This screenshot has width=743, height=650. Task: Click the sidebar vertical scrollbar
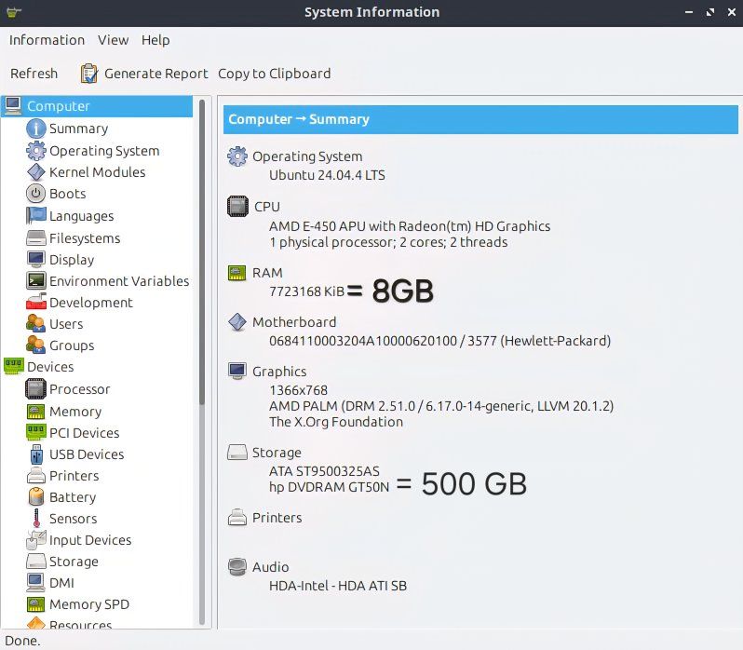pyautogui.click(x=201, y=251)
